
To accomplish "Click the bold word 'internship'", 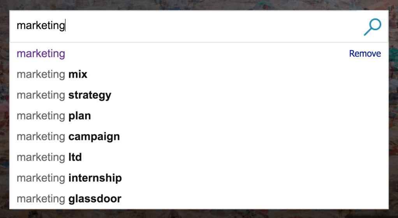I will (95, 178).
